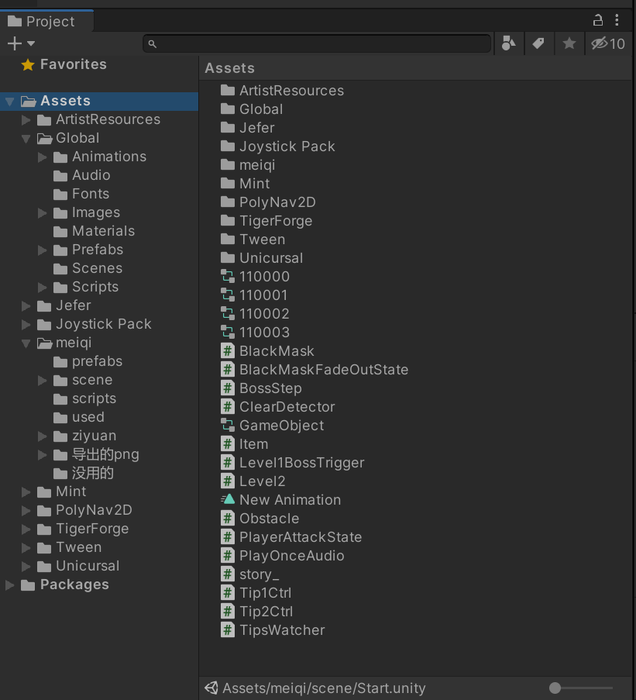Select Favorites in the left tree
Screen dimensions: 636x700
(x=73, y=64)
